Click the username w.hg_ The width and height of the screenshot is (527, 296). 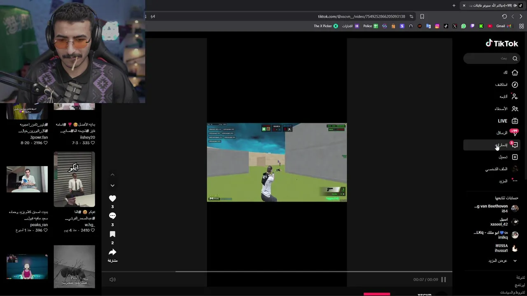(90, 225)
